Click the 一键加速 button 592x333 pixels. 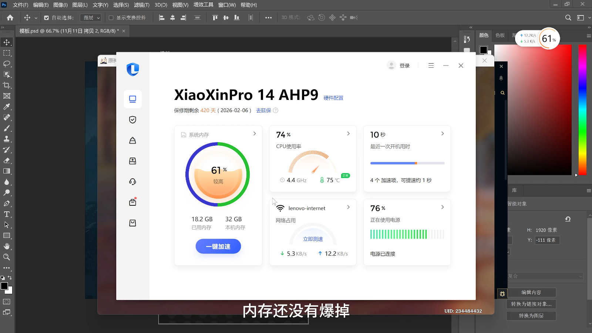pyautogui.click(x=218, y=246)
